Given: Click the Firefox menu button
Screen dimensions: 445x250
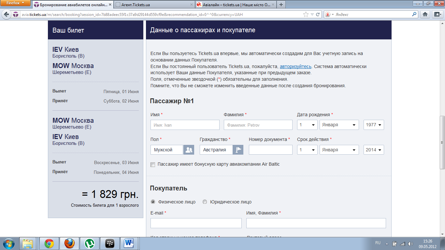Looking at the screenshot, I should (x=16, y=3).
